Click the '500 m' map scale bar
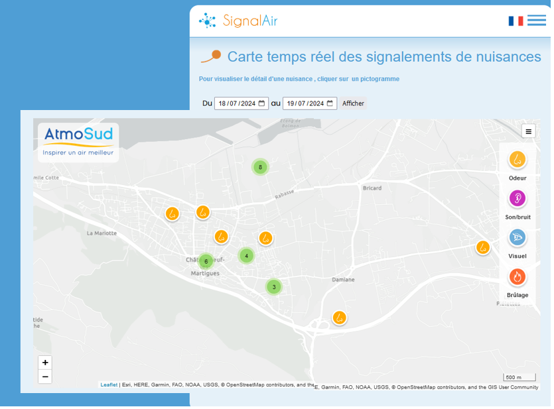 (x=519, y=377)
